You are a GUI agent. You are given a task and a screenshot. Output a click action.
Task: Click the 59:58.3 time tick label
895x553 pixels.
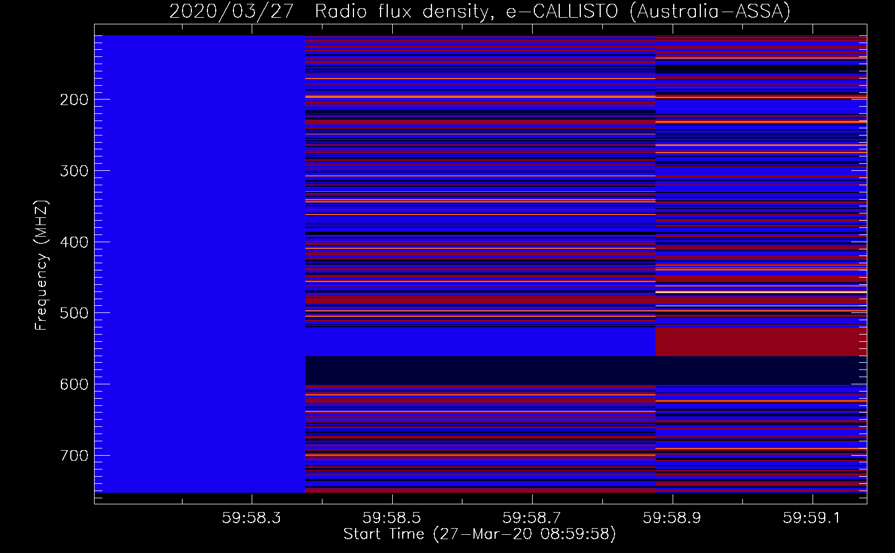pos(252,518)
